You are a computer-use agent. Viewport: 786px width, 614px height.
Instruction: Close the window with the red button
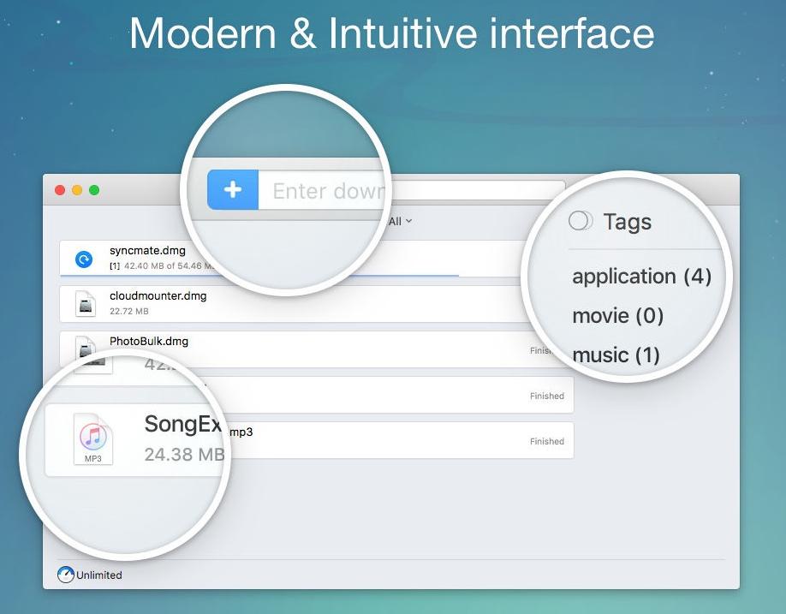(x=60, y=190)
